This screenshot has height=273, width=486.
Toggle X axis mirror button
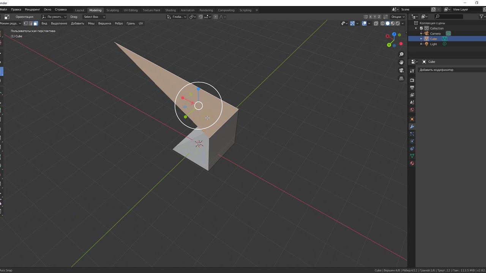click(371, 17)
